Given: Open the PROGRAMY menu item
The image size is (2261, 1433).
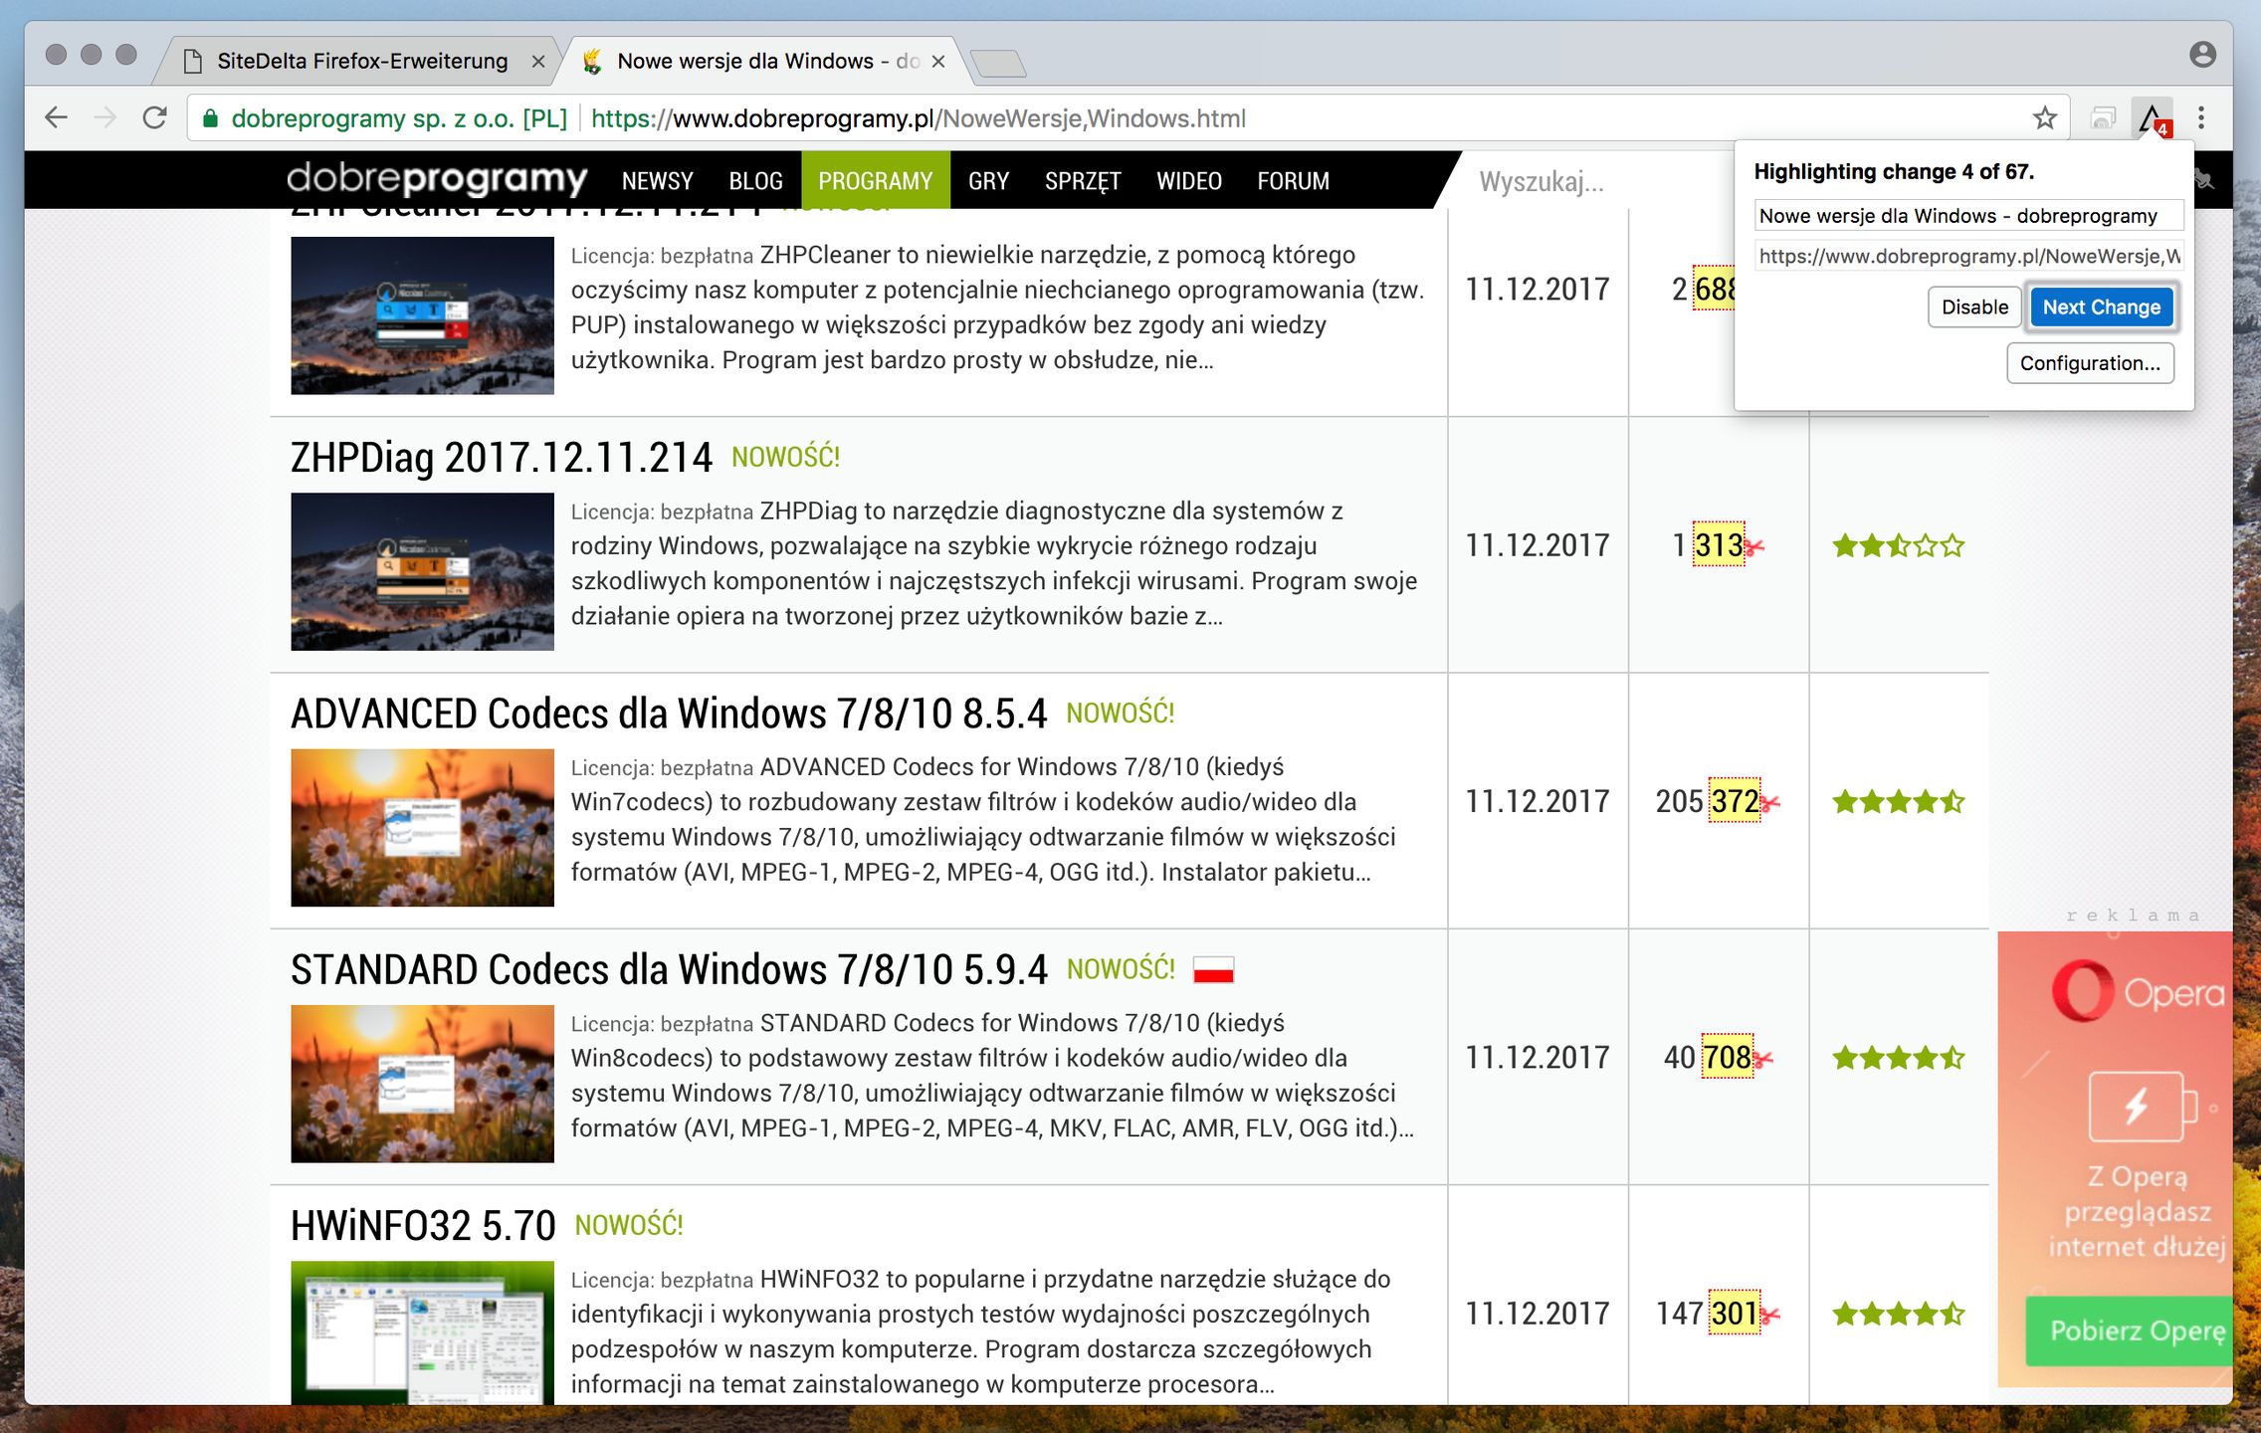Looking at the screenshot, I should 875,181.
